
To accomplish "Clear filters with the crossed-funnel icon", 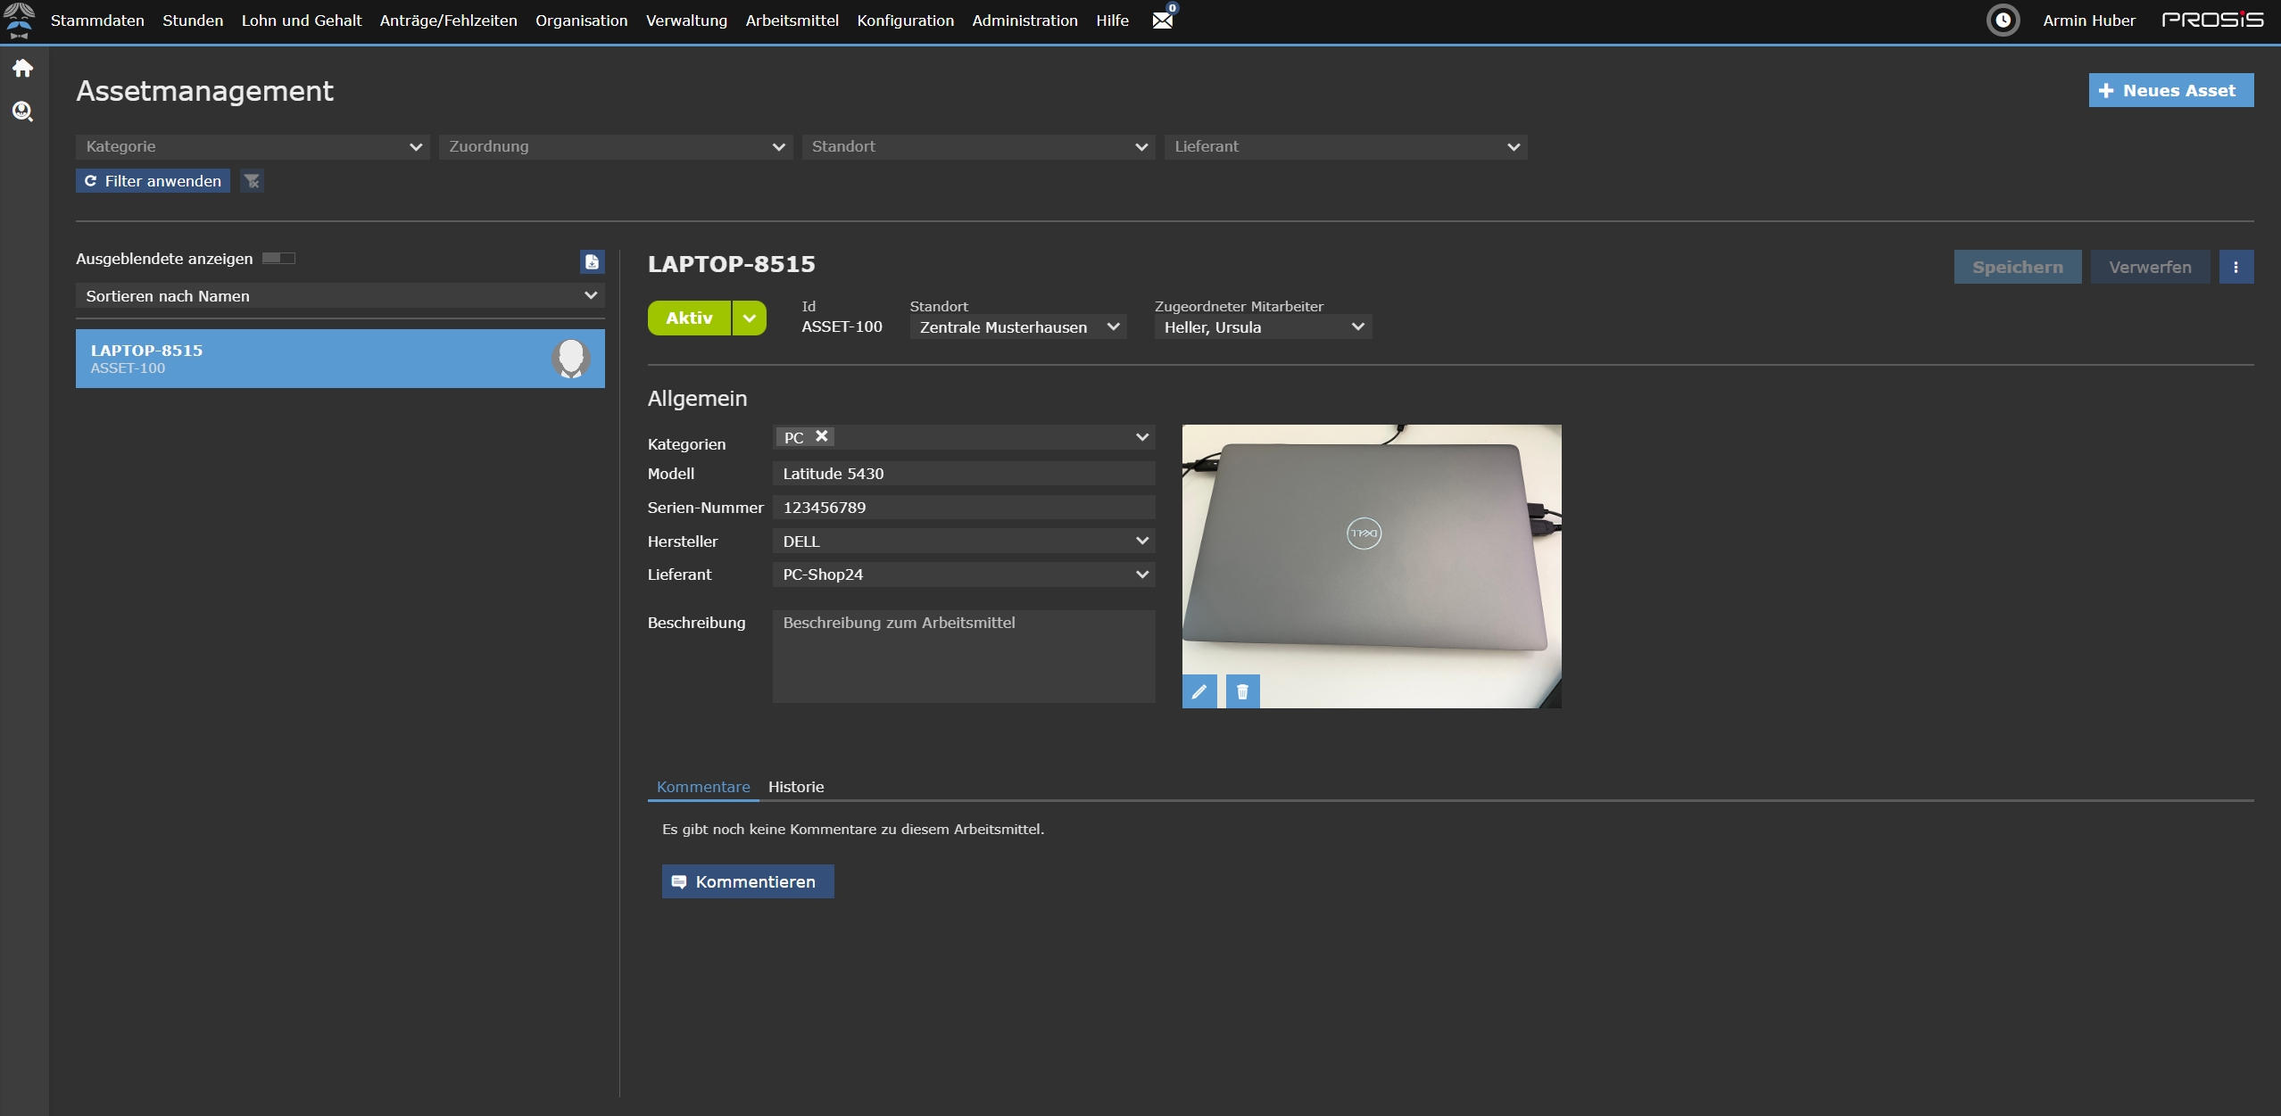I will click(x=253, y=181).
